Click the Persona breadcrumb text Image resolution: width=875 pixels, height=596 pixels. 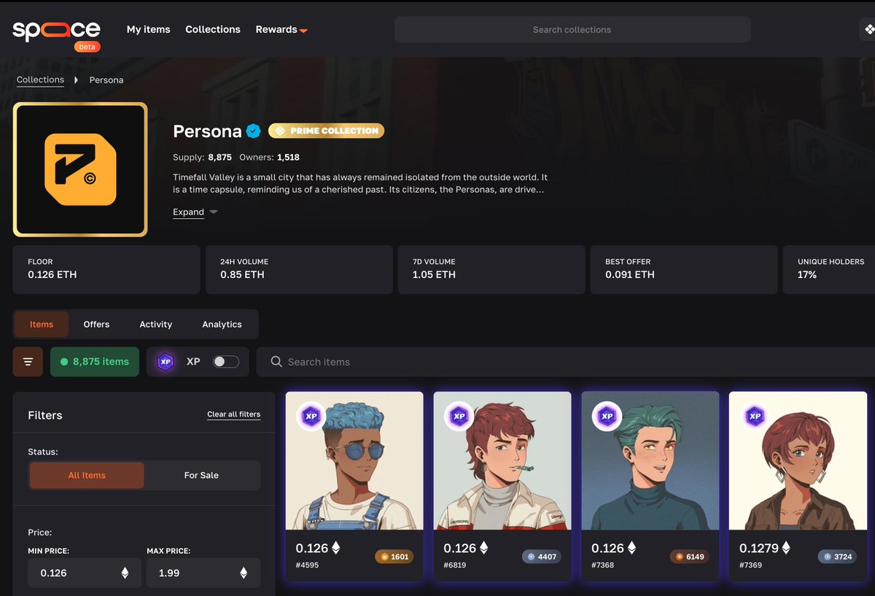coord(106,80)
